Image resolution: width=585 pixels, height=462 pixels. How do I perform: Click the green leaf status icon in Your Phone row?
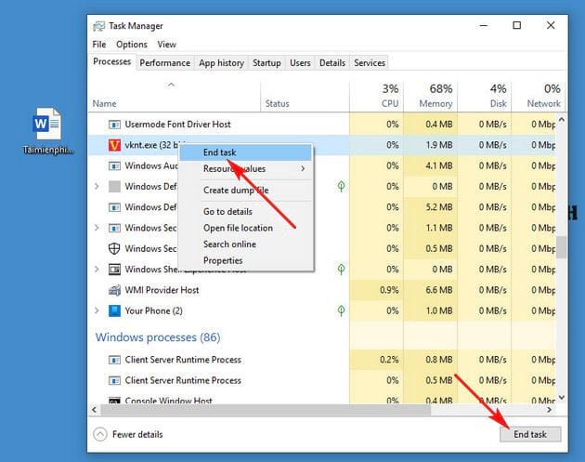(341, 310)
